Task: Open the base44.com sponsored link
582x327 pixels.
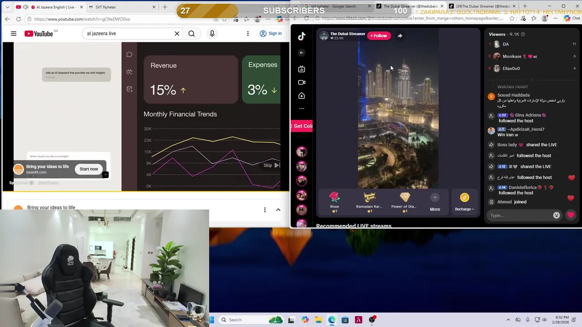Action: pos(48,183)
